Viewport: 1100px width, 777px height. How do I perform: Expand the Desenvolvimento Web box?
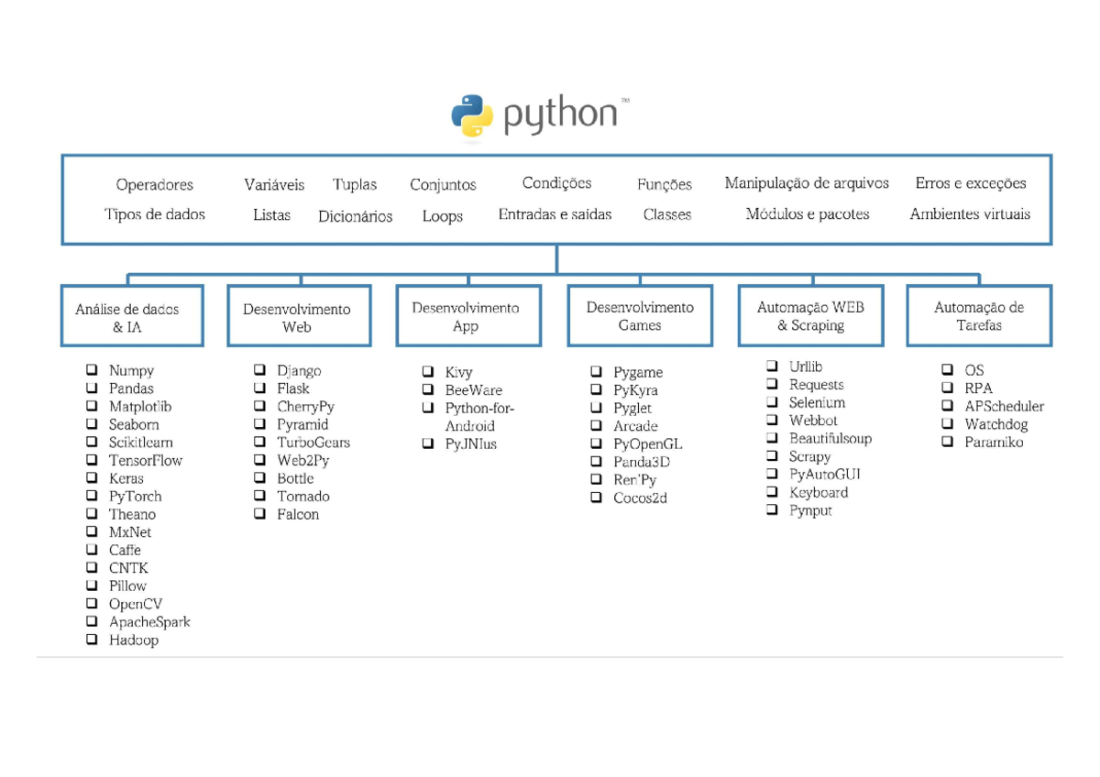pyautogui.click(x=297, y=315)
